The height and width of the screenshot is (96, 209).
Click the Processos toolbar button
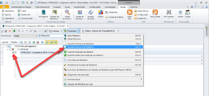coord(70,31)
